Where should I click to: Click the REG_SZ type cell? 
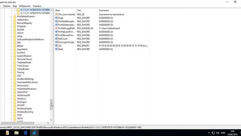[81, 14]
